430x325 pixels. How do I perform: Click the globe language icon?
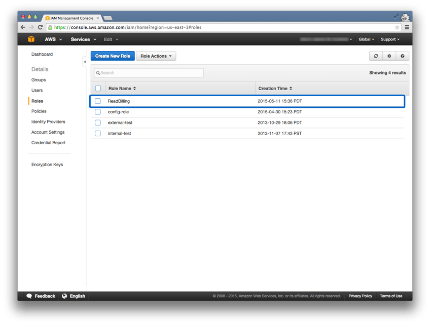click(64, 296)
